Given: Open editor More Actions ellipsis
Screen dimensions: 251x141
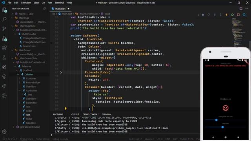Looking at the screenshot, I should (x=247, y=9).
